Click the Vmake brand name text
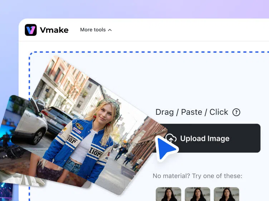 54,30
